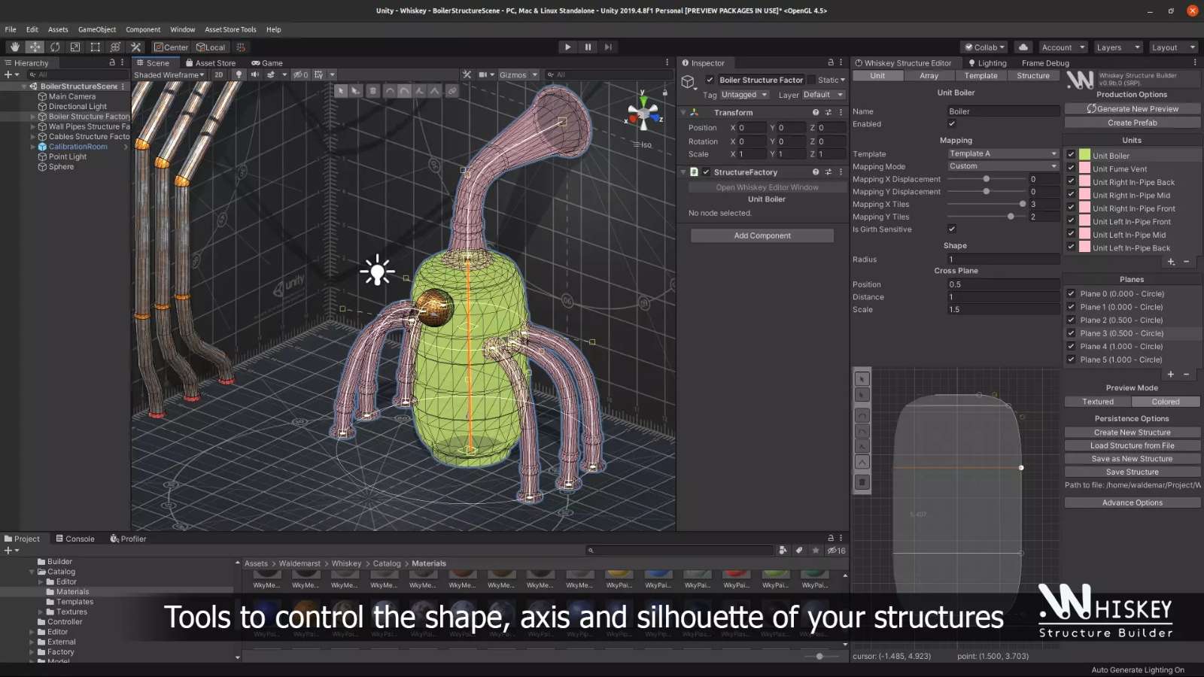1204x677 pixels.
Task: Select the Scale tool in toolbar
Action: click(75, 47)
